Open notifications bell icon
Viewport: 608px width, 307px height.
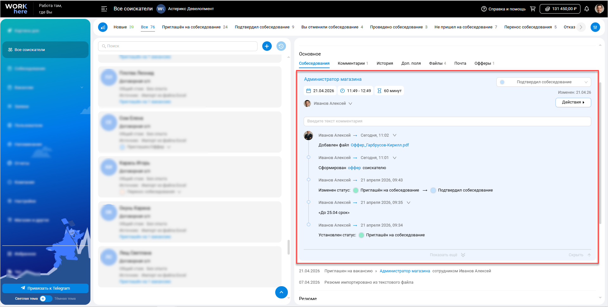point(587,9)
